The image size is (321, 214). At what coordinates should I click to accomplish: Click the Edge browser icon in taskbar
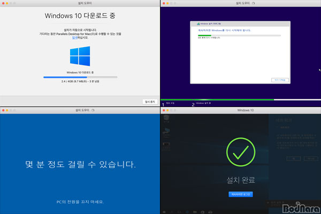(187, 210)
